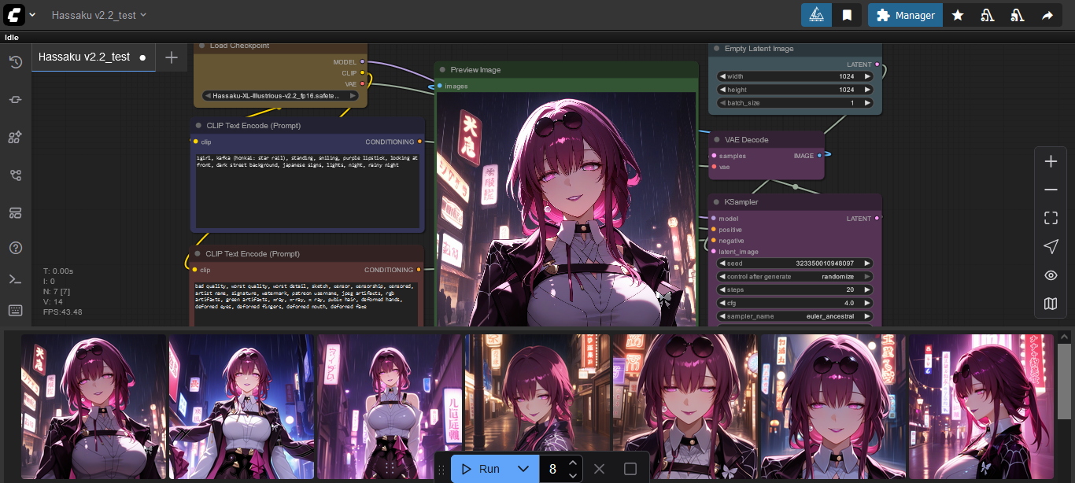
Task: Increase cfg value with the right arrow
Action: (x=866, y=302)
